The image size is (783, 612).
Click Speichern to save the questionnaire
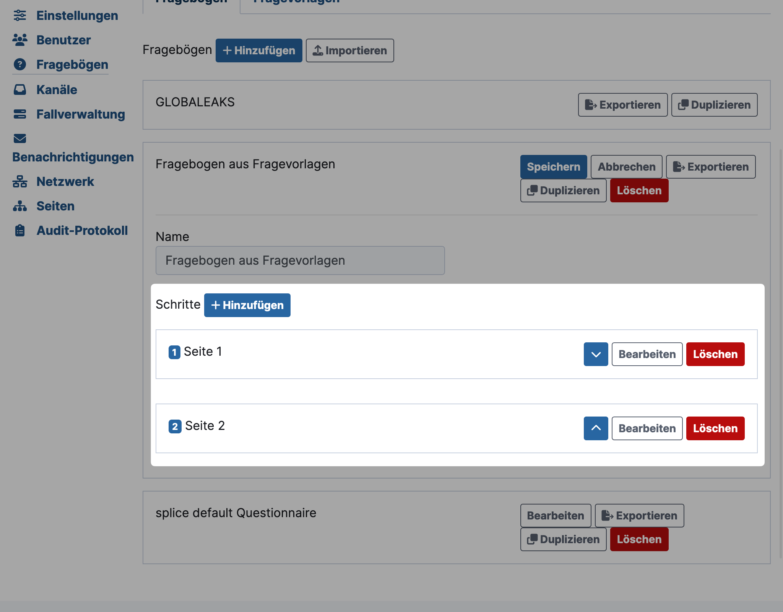pyautogui.click(x=554, y=167)
